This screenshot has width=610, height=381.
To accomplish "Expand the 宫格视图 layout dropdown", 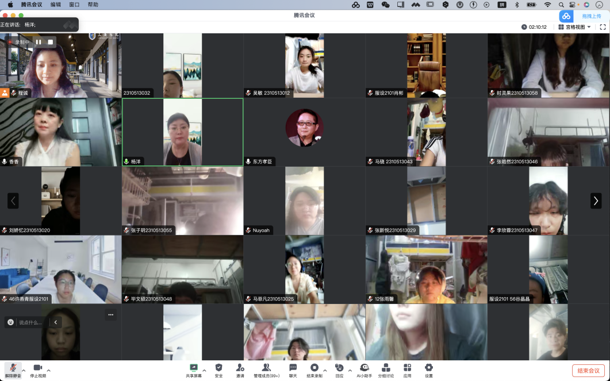I will pos(574,27).
